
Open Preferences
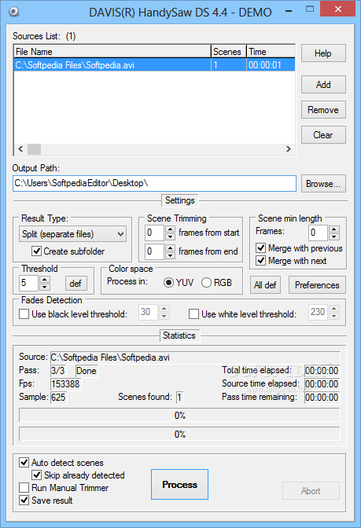317,285
